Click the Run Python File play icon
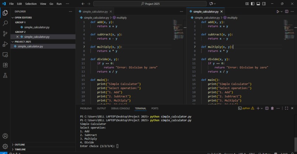 click(x=278, y=11)
